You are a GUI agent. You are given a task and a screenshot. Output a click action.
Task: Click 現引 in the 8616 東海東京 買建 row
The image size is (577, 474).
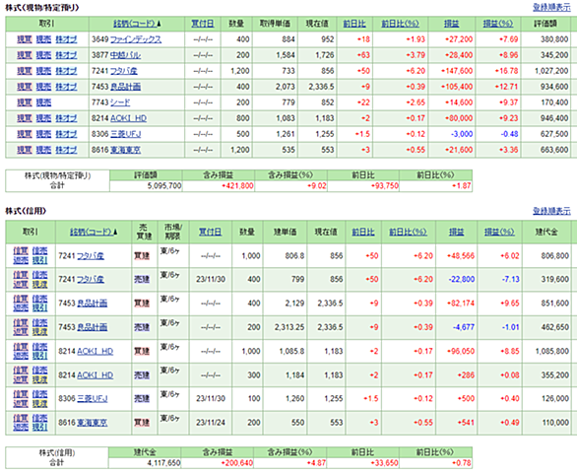click(39, 428)
